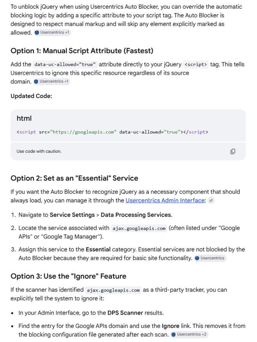
Task: Click the "Updated Code:" label
Action: 32,96
